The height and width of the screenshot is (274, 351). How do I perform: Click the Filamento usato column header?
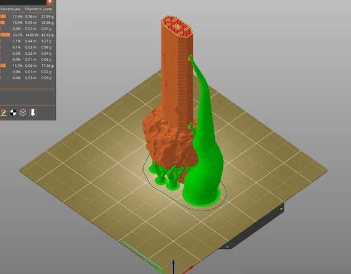[x=39, y=9]
